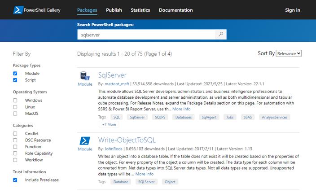Focus the search packages input field
Image resolution: width=316 pixels, height=193 pixels.
coord(146,35)
